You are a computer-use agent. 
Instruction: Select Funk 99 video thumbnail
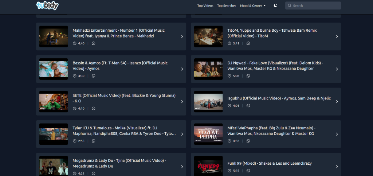tap(208, 166)
